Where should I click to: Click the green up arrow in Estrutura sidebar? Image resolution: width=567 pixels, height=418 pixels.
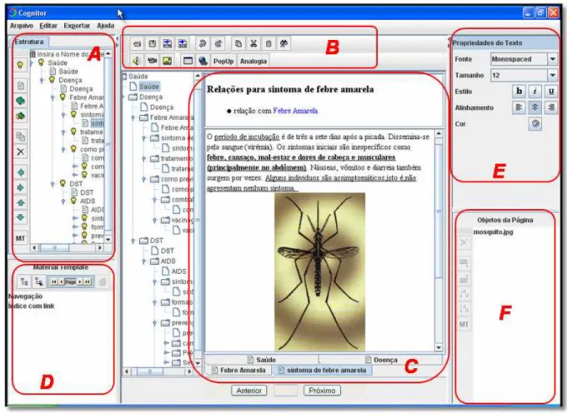[x=21, y=202]
